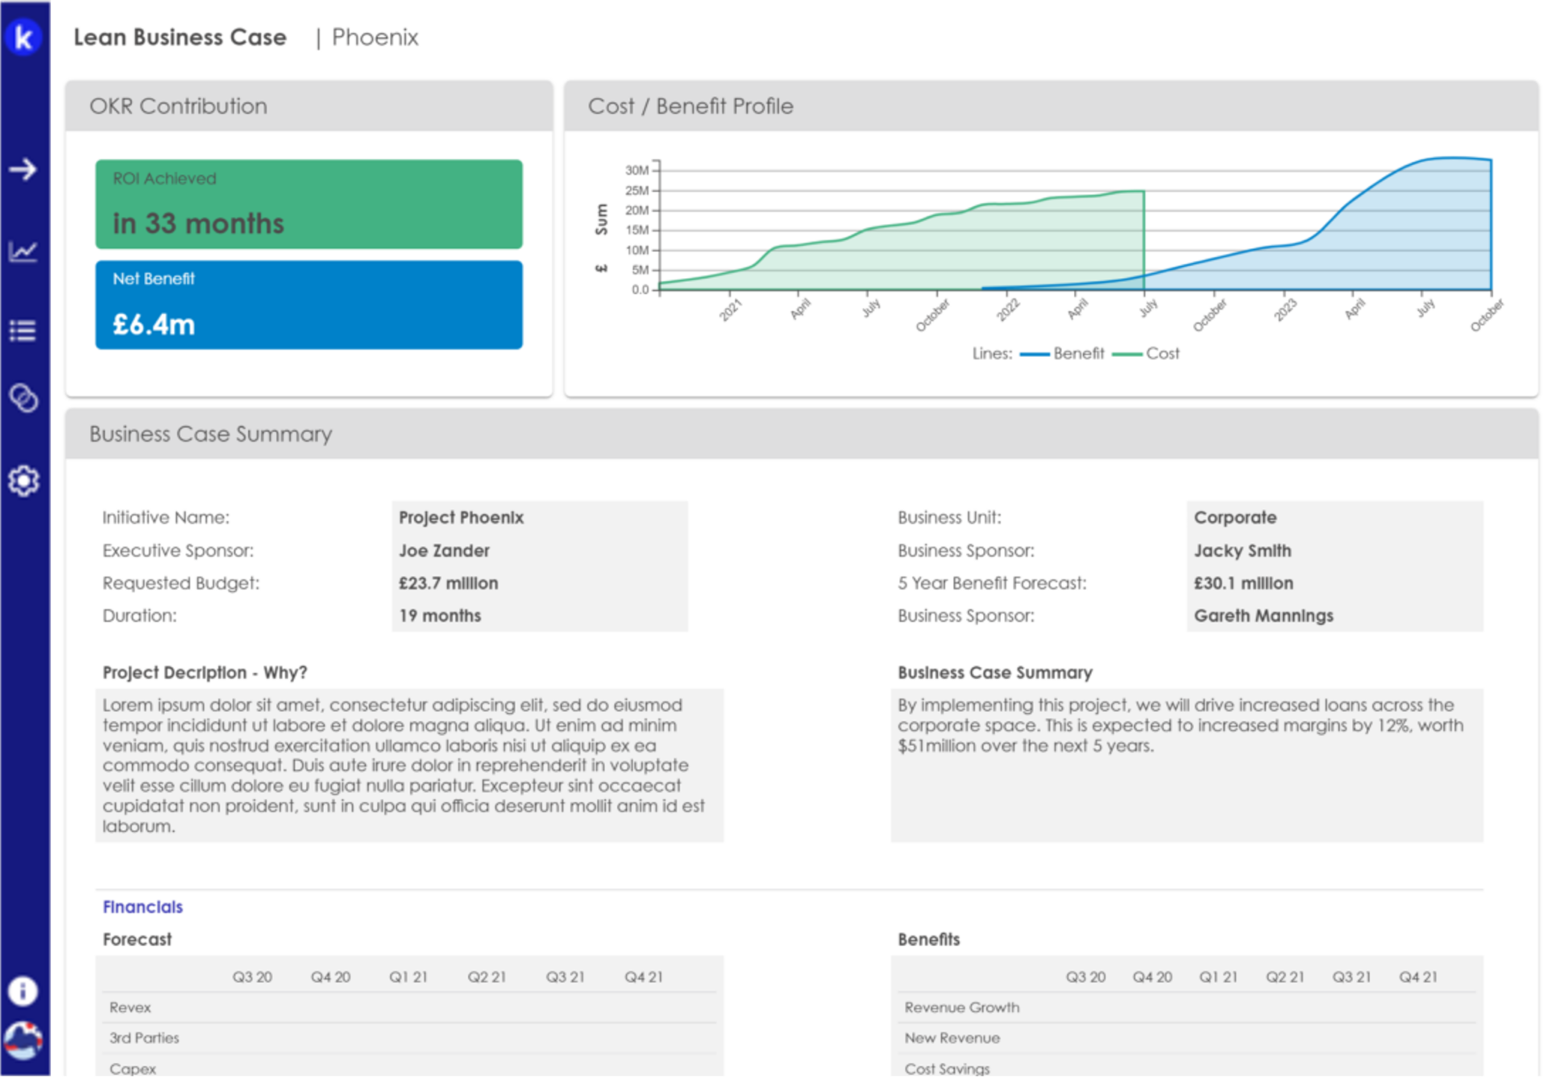The width and height of the screenshot is (1547, 1078).
Task: Click the Lean Business Case title
Action: (180, 37)
